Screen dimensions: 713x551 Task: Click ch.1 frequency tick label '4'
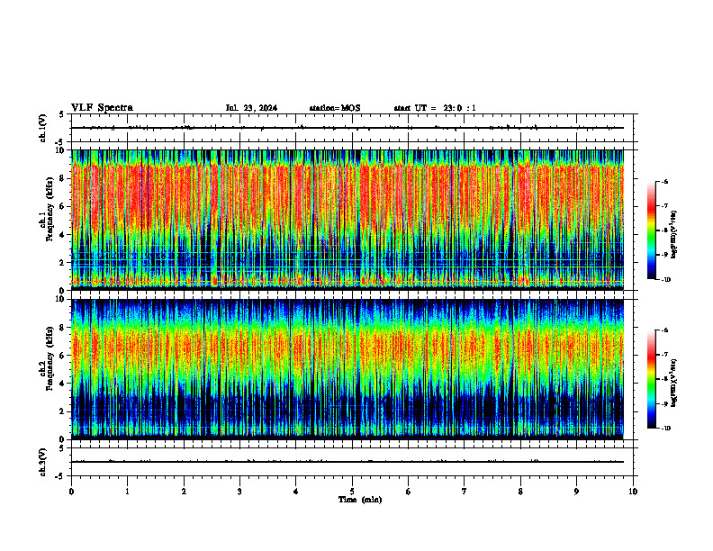[x=64, y=235]
